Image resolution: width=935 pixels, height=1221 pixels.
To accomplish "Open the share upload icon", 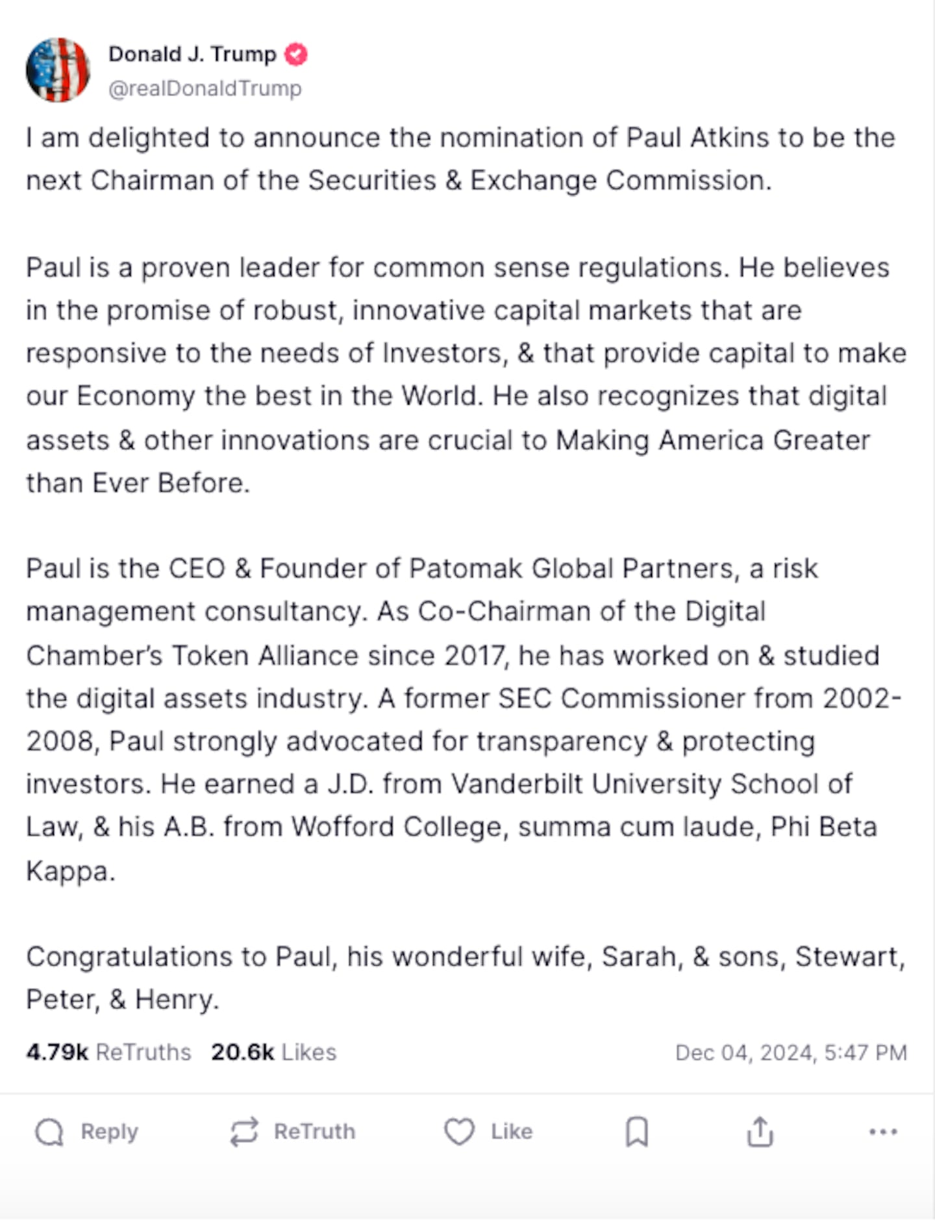I will click(760, 1132).
